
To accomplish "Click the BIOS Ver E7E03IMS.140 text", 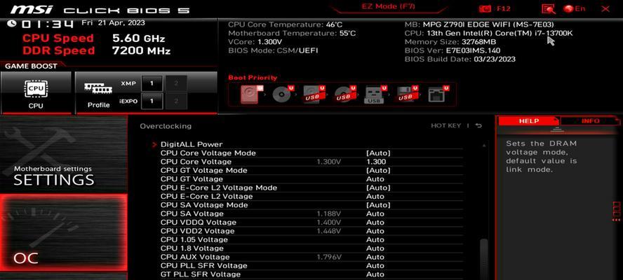I will [452, 51].
